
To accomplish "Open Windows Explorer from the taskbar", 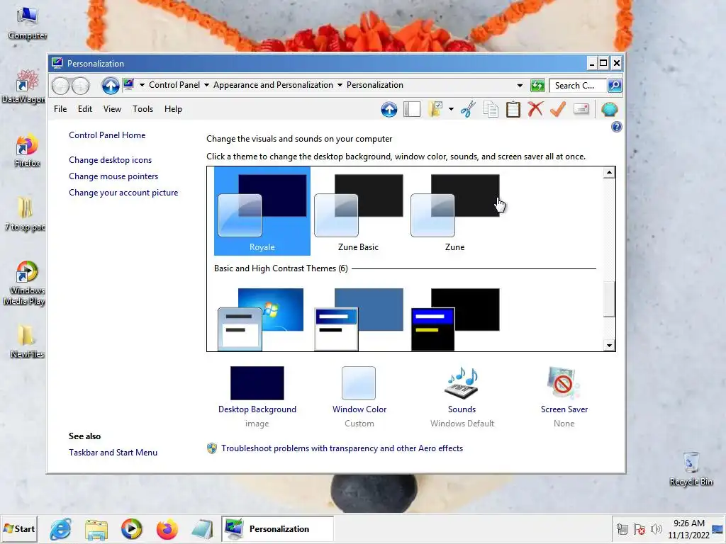I will [x=96, y=529].
